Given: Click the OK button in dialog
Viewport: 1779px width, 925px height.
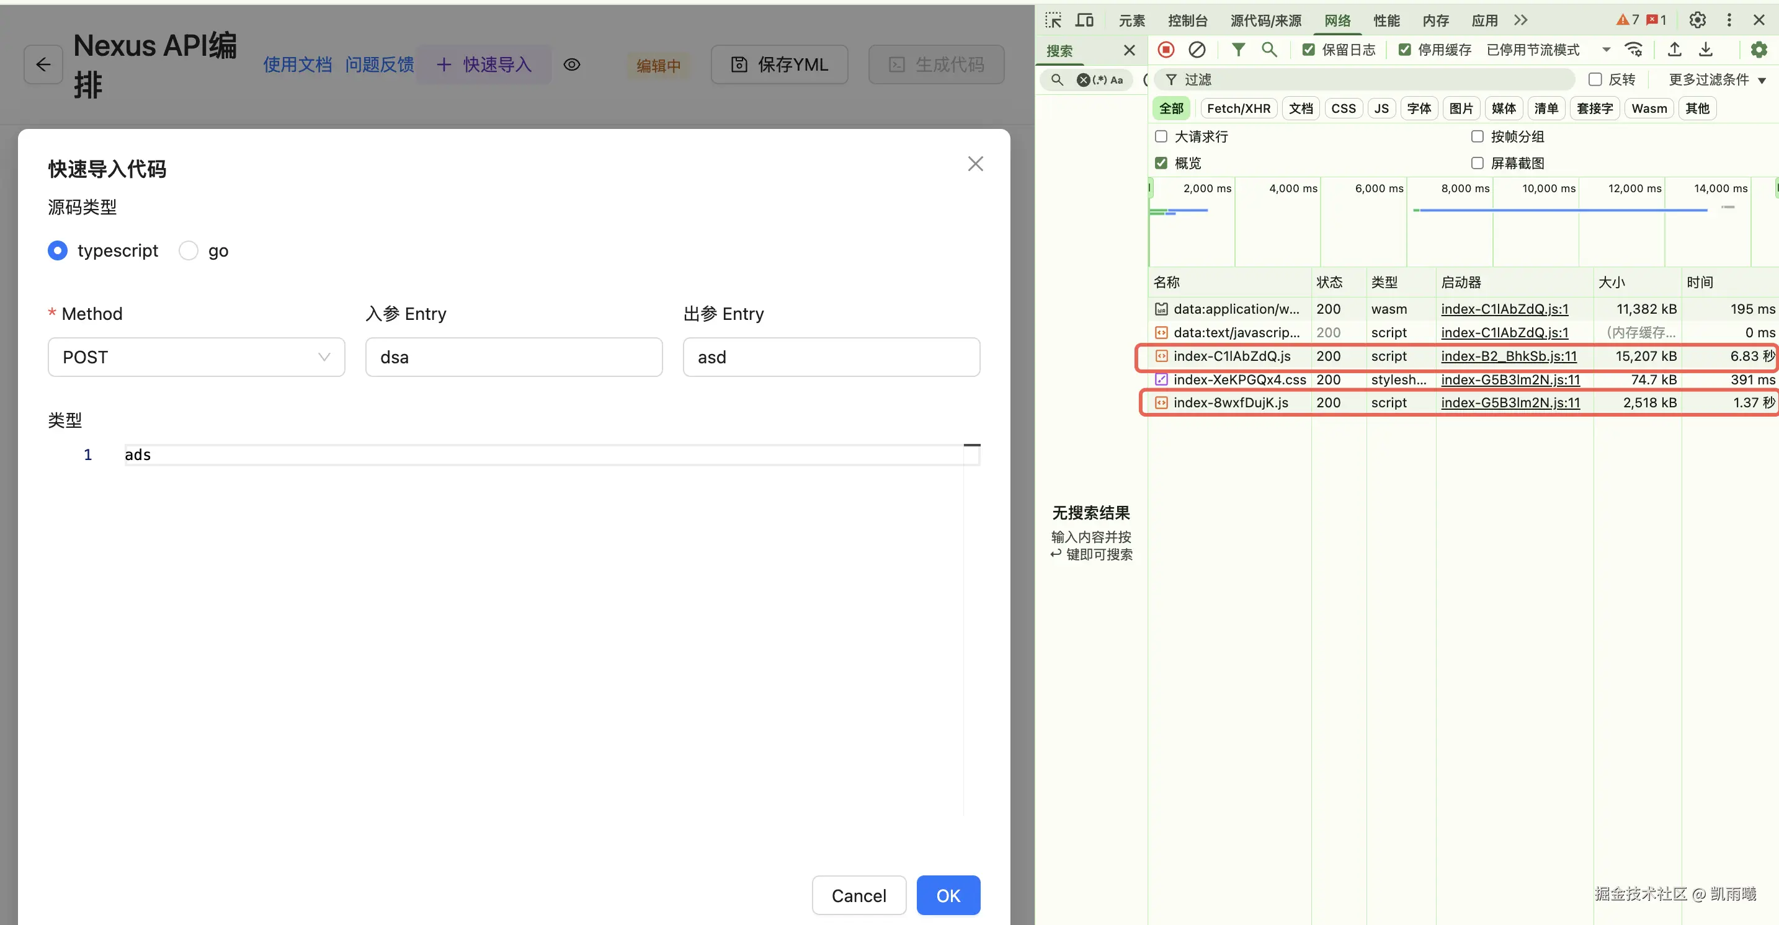Looking at the screenshot, I should tap(948, 895).
